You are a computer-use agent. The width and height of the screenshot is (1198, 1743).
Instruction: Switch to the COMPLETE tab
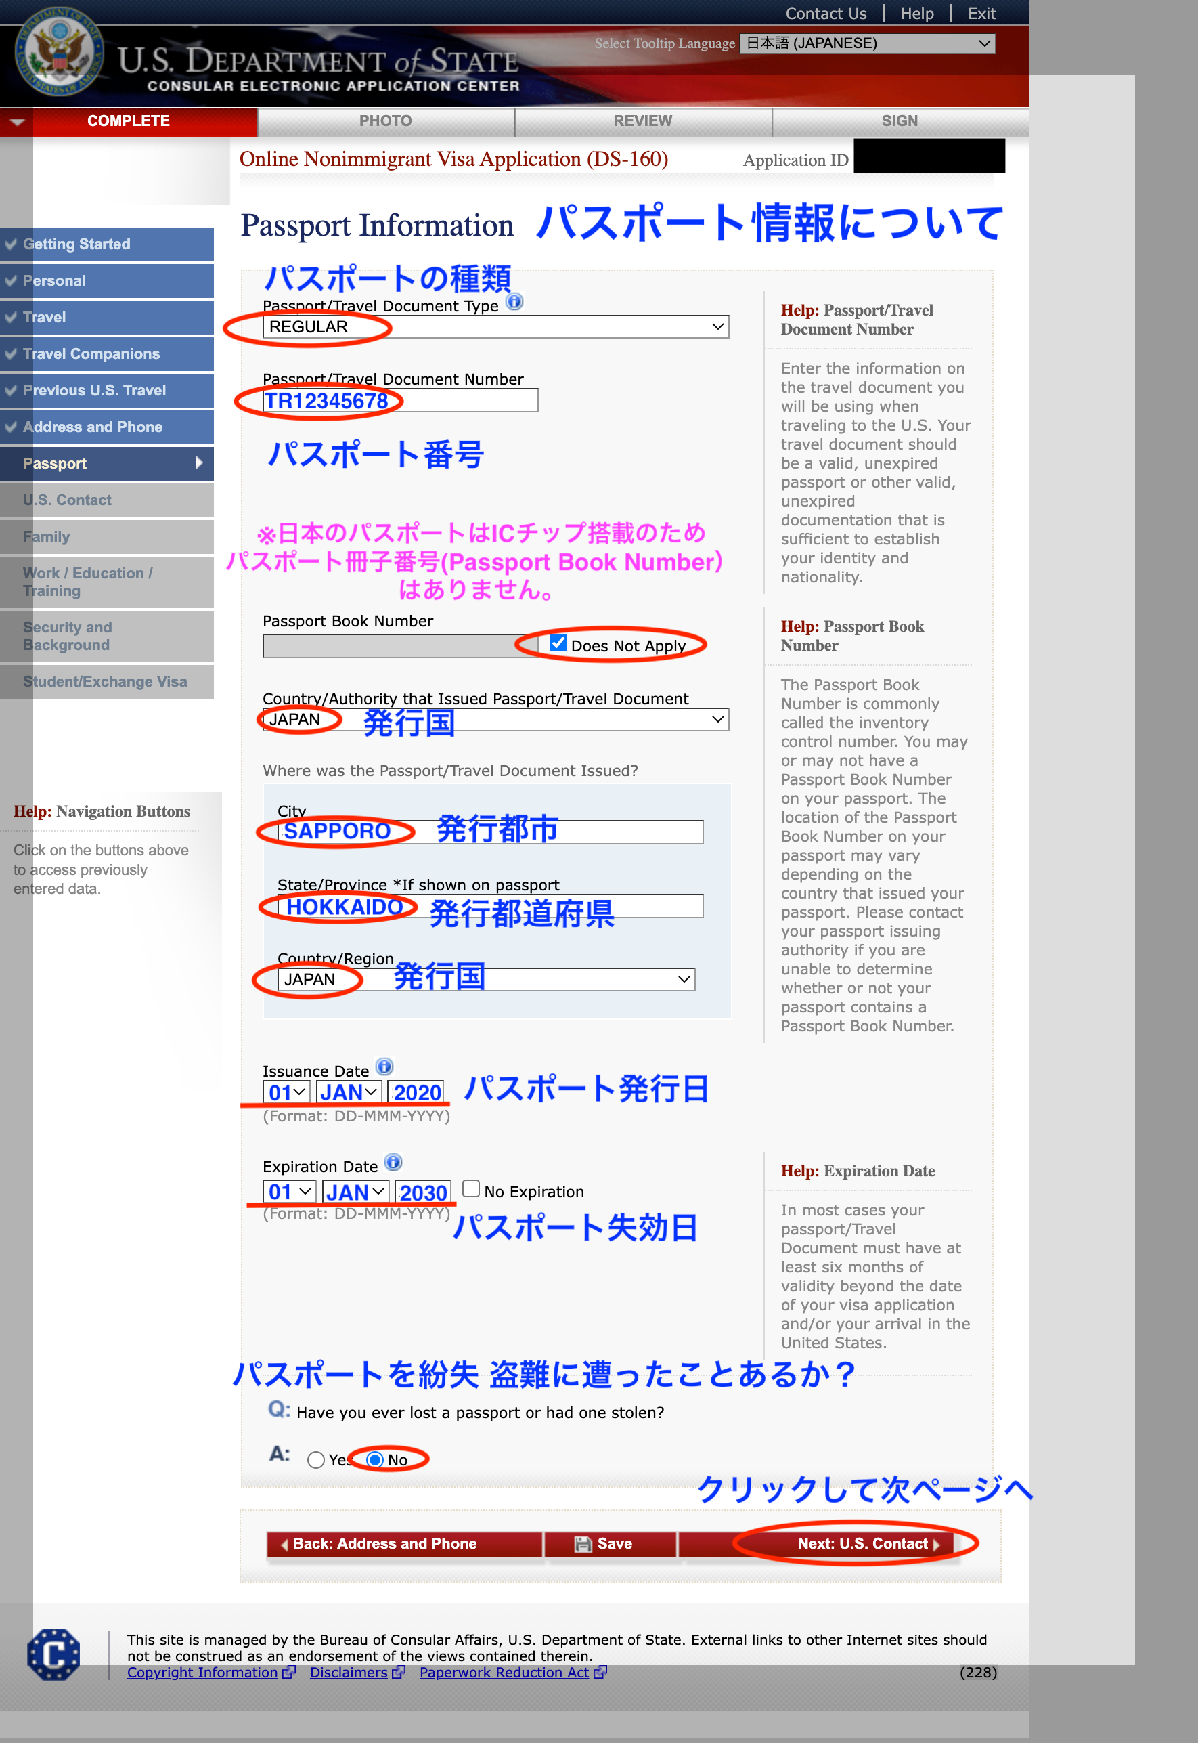129,121
